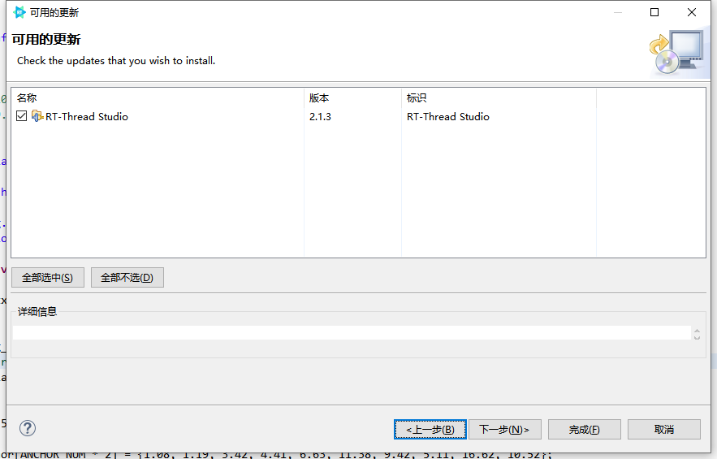Open help via the question mark icon

(28, 428)
